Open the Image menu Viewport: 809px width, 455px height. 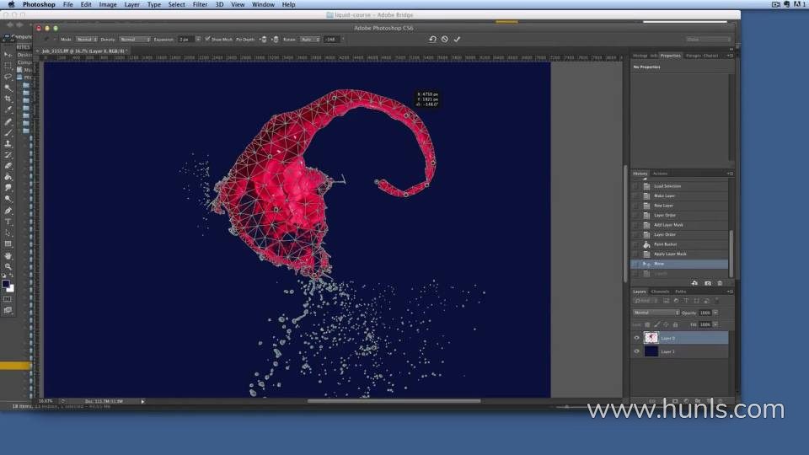(107, 5)
